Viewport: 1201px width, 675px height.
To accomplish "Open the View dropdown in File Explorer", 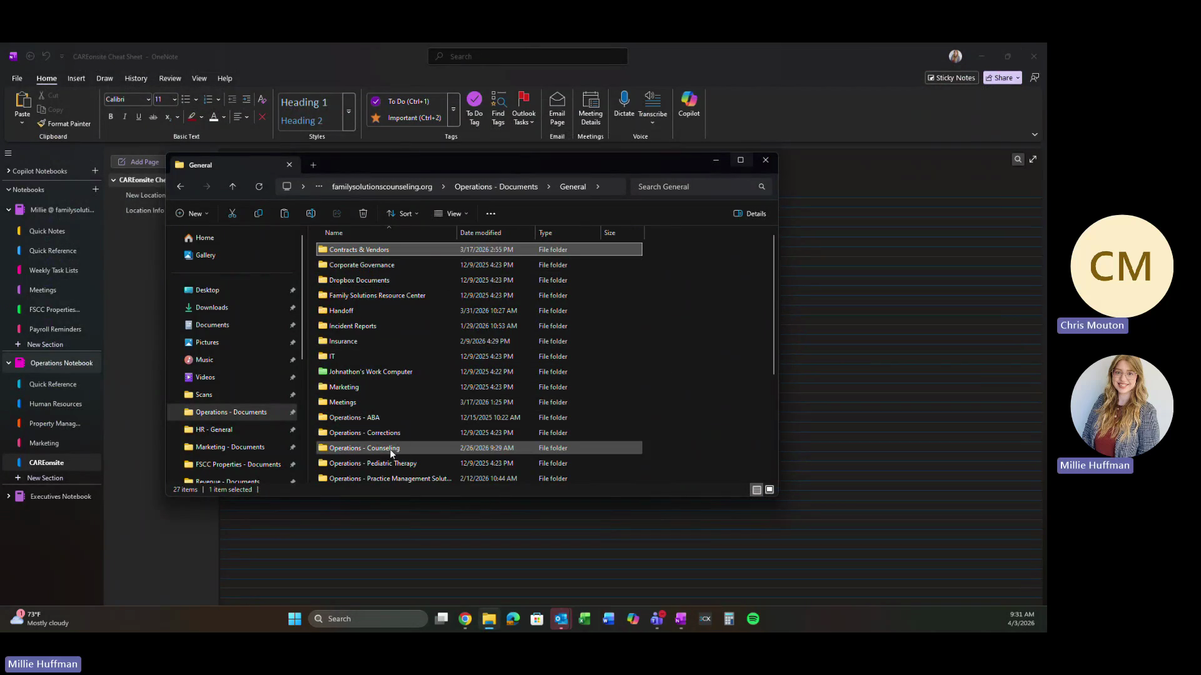I will tap(451, 214).
